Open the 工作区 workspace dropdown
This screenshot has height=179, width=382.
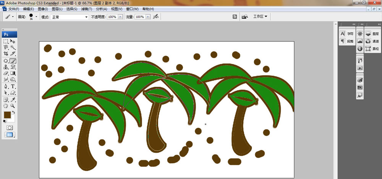point(260,17)
